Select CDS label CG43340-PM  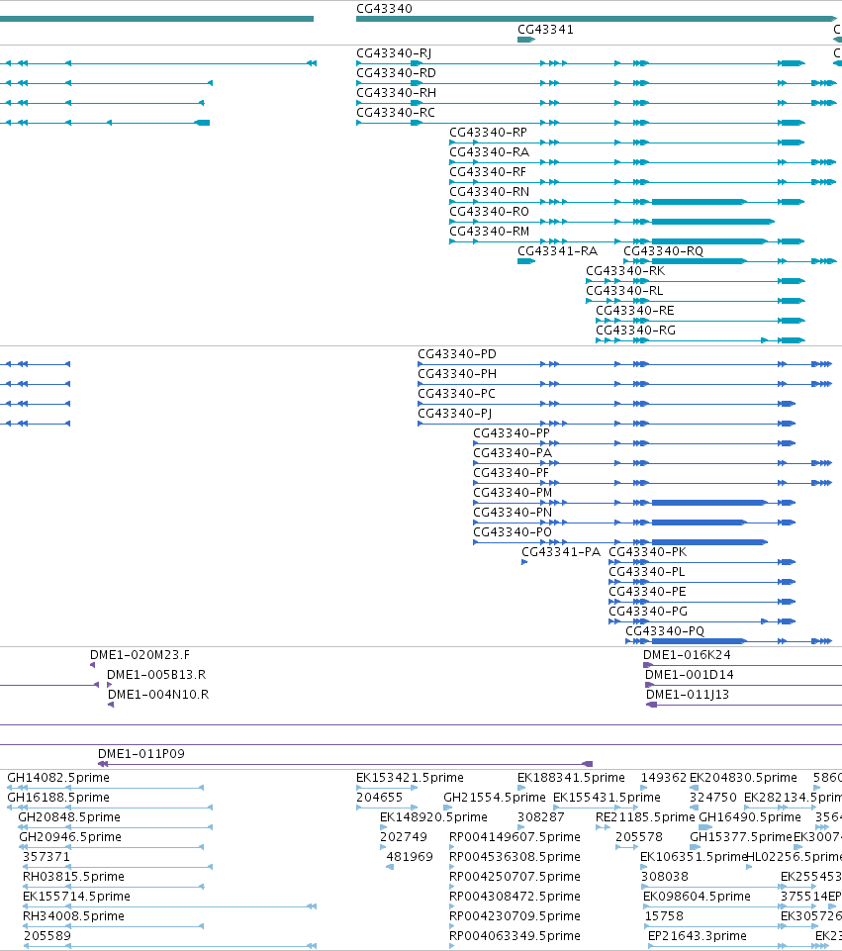pos(513,493)
